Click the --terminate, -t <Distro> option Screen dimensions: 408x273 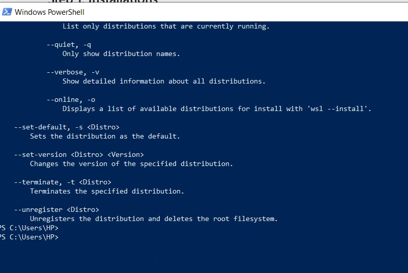(x=63, y=182)
